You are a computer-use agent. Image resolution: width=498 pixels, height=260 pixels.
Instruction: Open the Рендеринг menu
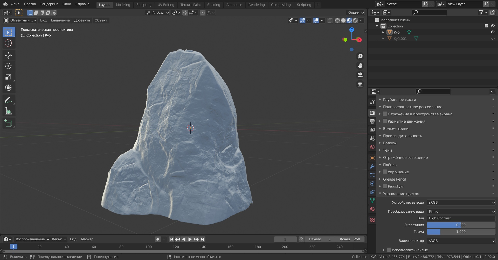49,4
